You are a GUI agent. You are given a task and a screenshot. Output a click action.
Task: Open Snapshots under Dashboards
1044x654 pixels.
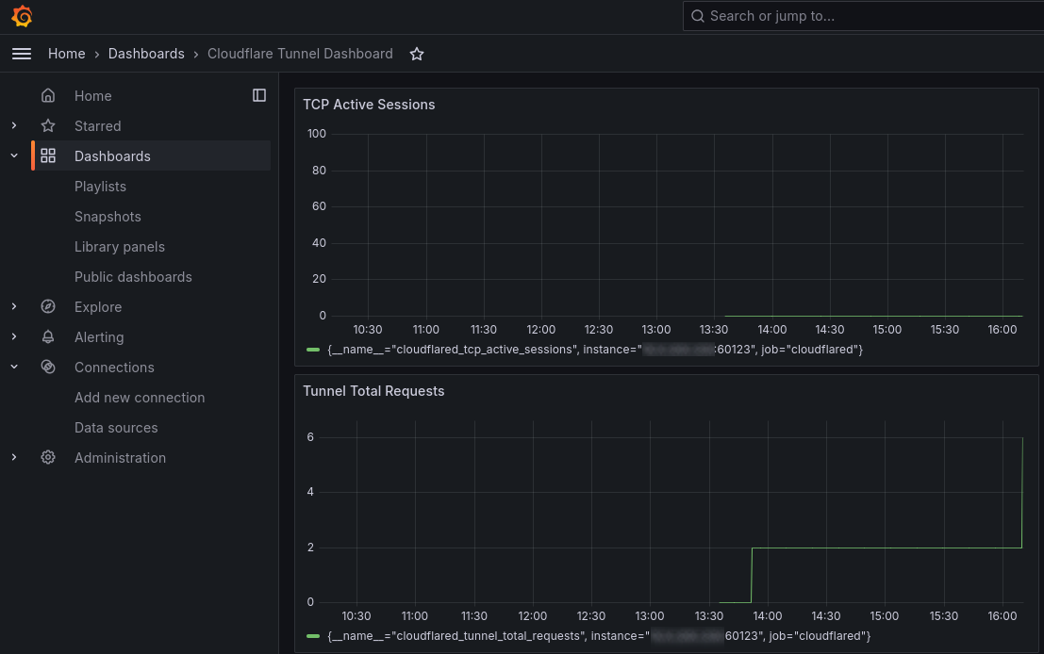[108, 216]
